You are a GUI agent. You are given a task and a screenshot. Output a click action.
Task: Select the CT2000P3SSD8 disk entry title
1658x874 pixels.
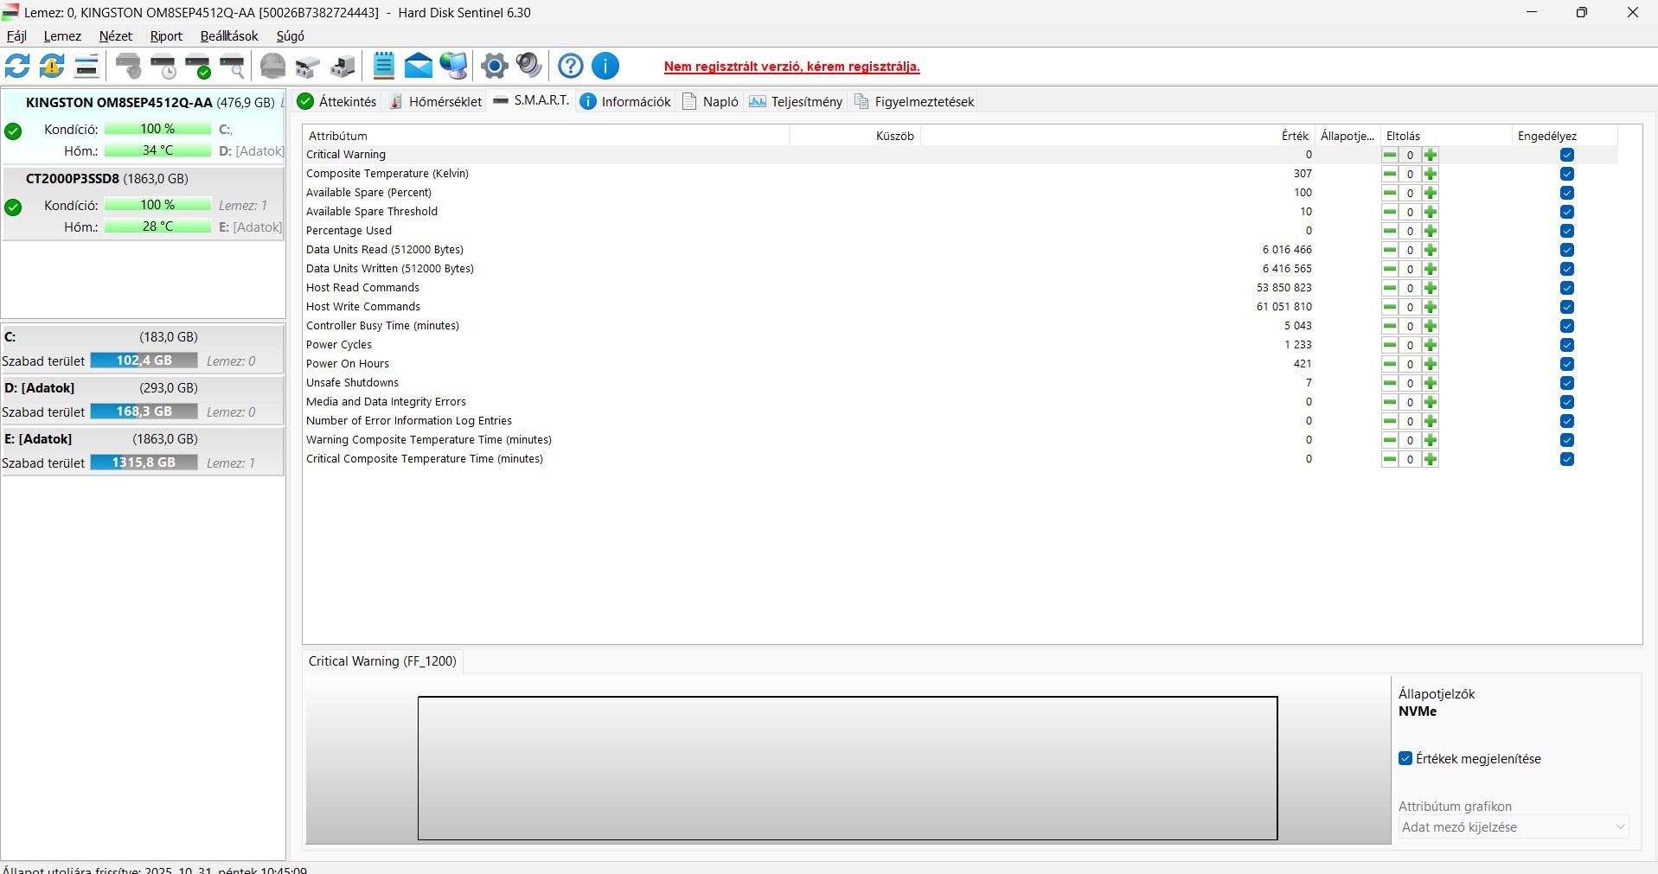(106, 179)
